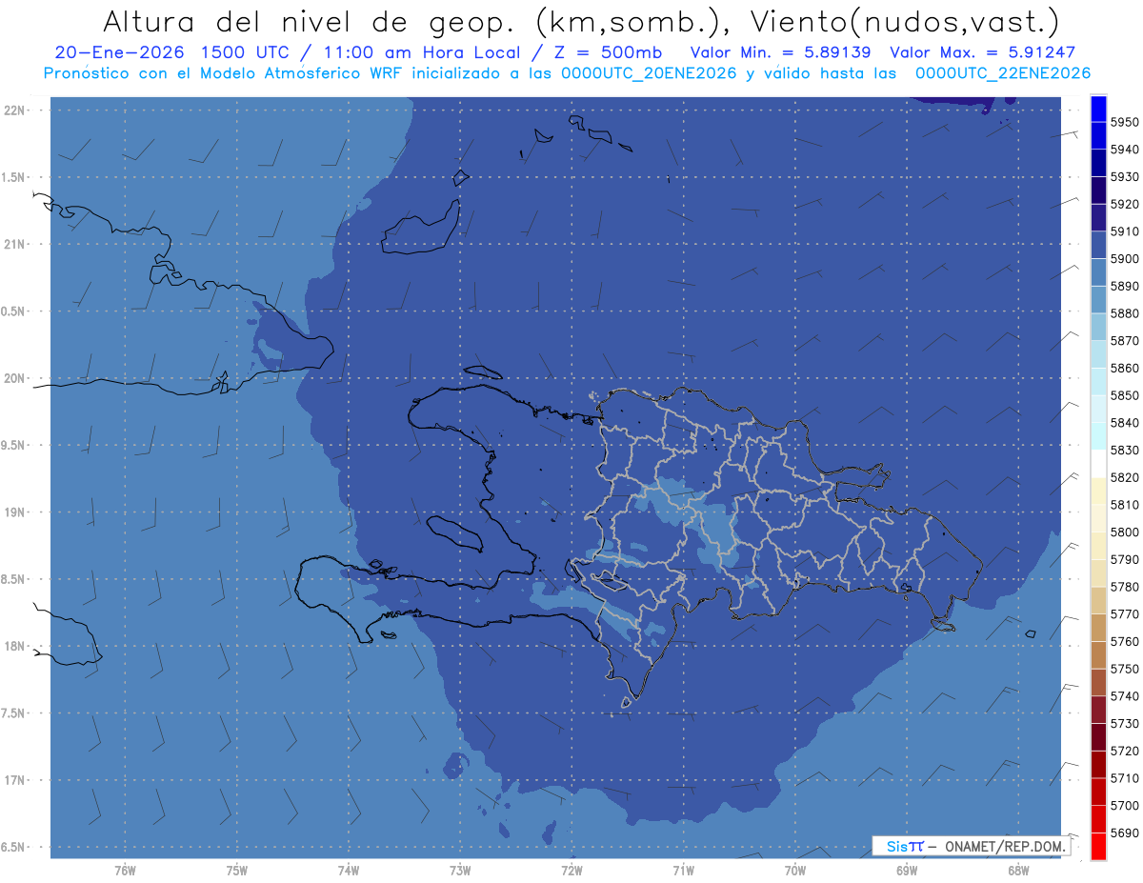
Task: Click the 5700 legend label
Action: 1124,805
